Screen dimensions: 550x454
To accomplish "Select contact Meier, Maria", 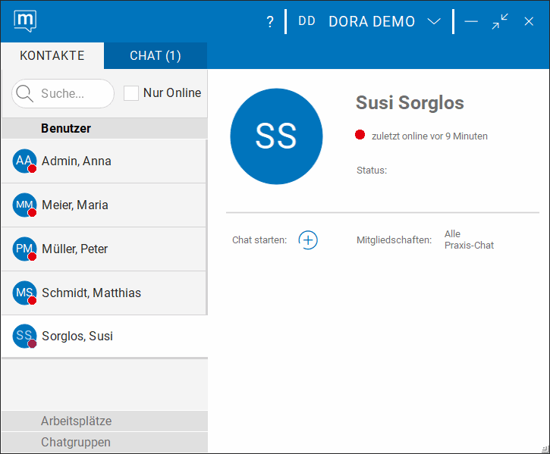I will 103,205.
